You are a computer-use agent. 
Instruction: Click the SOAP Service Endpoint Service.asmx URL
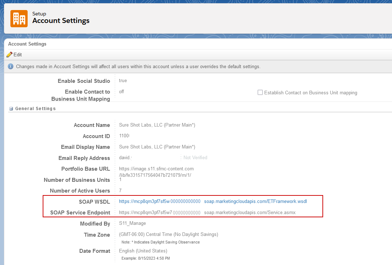click(x=250, y=213)
